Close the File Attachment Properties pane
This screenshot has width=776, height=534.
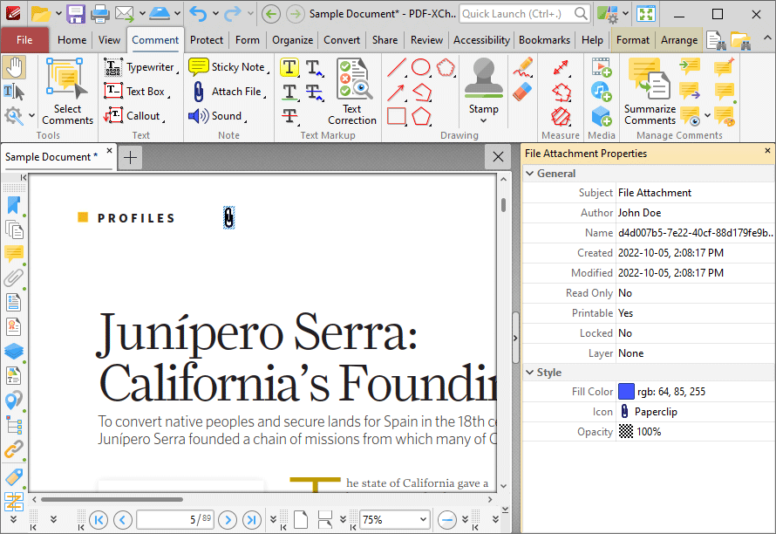click(x=767, y=151)
